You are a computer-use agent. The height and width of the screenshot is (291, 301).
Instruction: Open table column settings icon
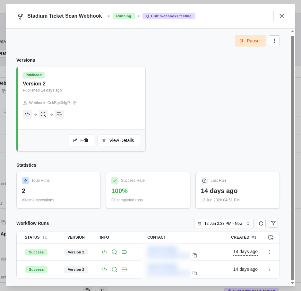pyautogui.click(x=271, y=237)
